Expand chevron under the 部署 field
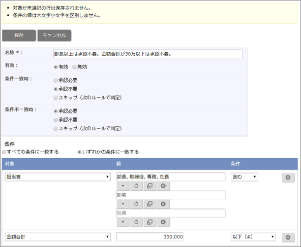The width and height of the screenshot is (301, 247). point(123,204)
